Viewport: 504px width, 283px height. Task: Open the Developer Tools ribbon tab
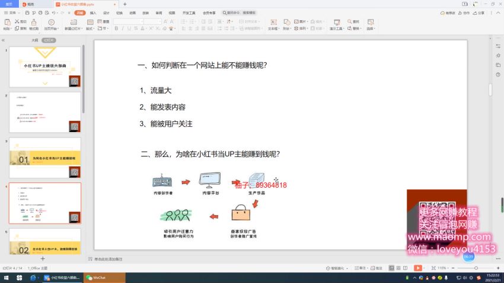(x=189, y=13)
